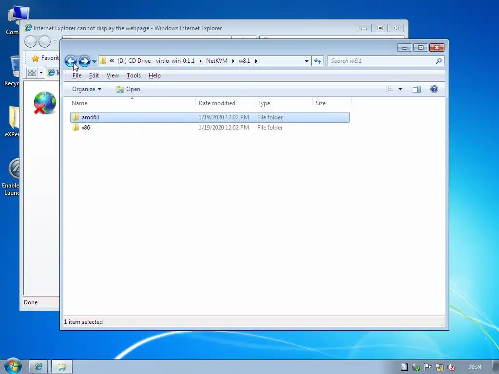Select the Recycle Bin desktop icon
499x374 pixels.
click(x=12, y=71)
